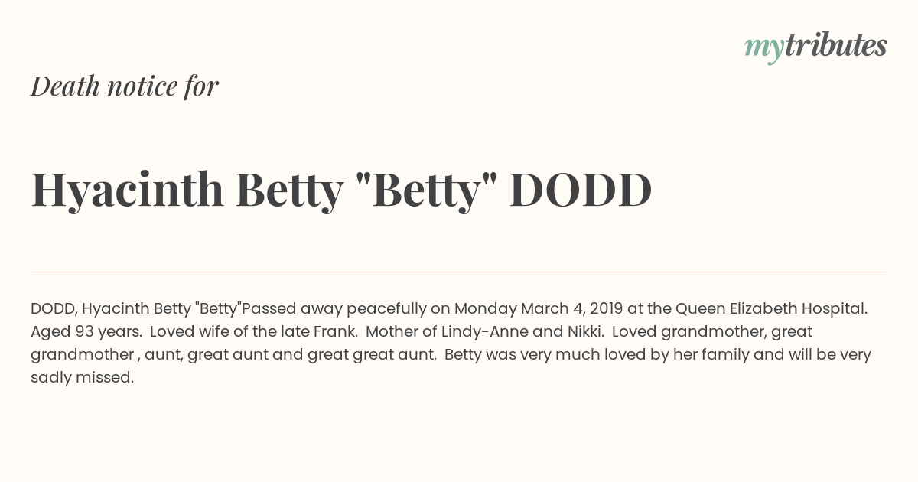Image resolution: width=918 pixels, height=482 pixels.
Task: Click the word "Hyacinth" in the title
Action: [x=127, y=190]
